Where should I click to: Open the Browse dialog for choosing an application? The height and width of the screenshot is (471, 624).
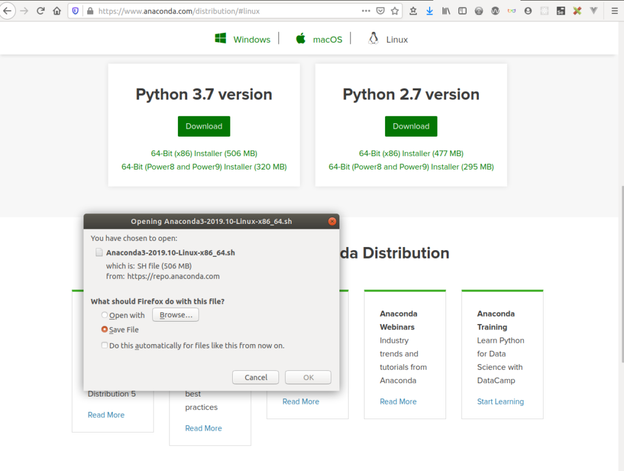click(175, 314)
